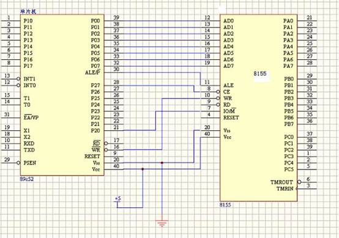This screenshot has width=339, height=238.
Task: Click the PSEN pin inversion circle
Action: [x=18, y=163]
